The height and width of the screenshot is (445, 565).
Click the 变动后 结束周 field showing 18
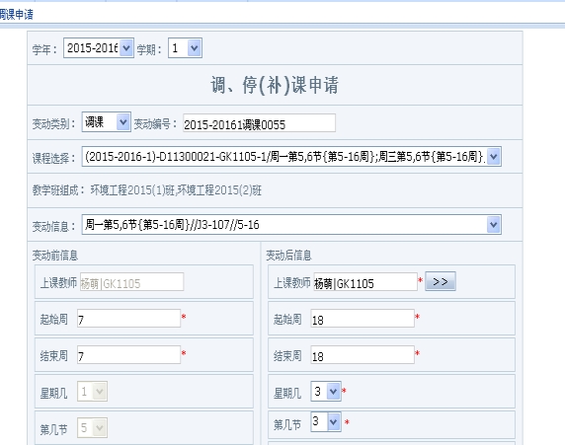363,354
